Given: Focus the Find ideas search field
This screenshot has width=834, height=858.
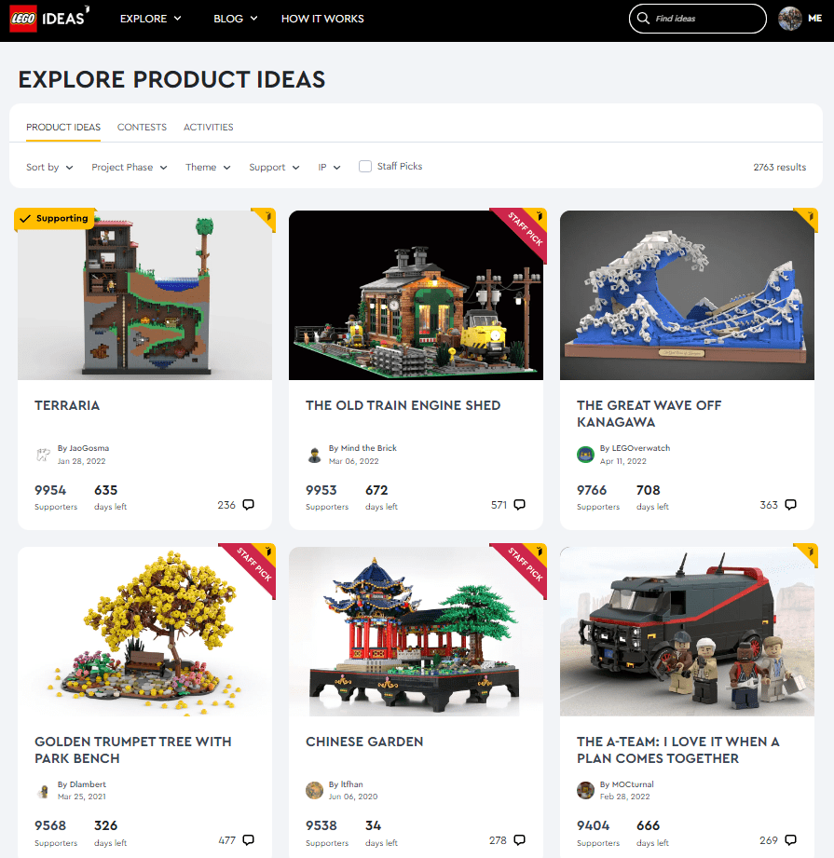Looking at the screenshot, I should pos(698,19).
